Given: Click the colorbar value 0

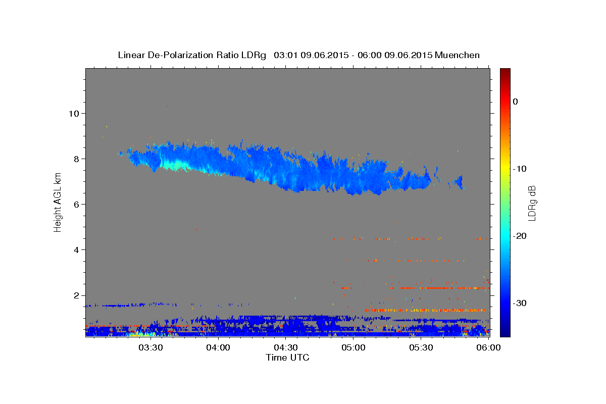Looking at the screenshot, I should coord(515,102).
